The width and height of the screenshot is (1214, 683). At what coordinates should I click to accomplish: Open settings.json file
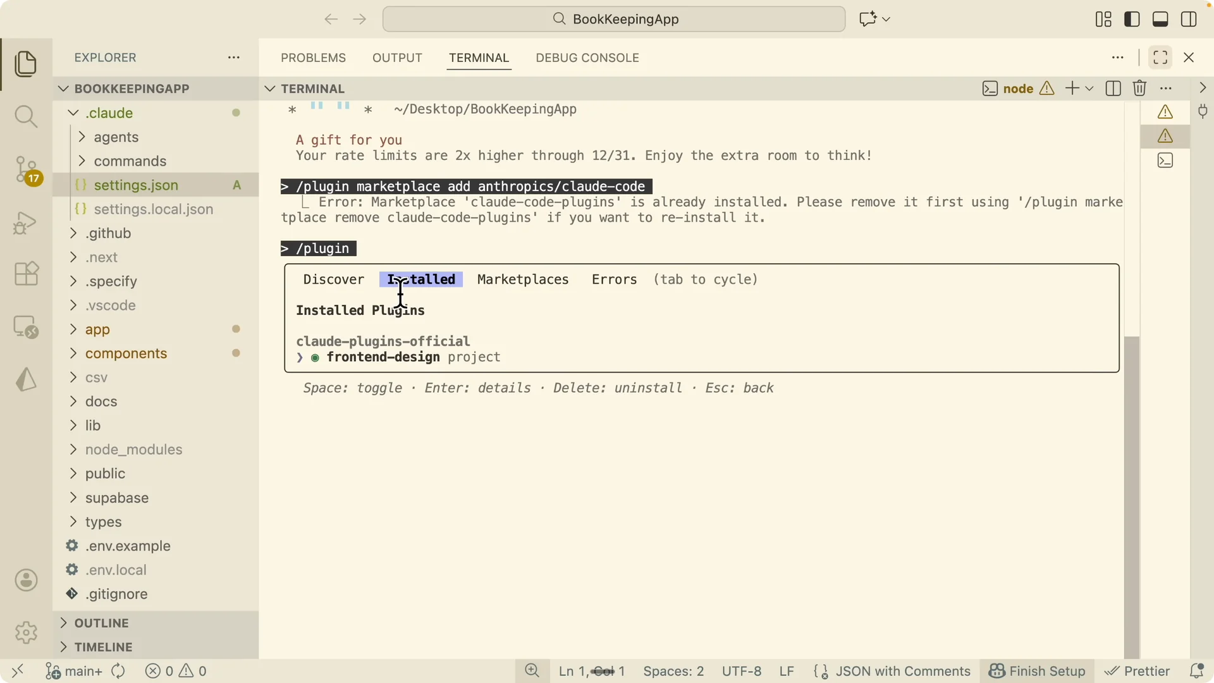136,185
